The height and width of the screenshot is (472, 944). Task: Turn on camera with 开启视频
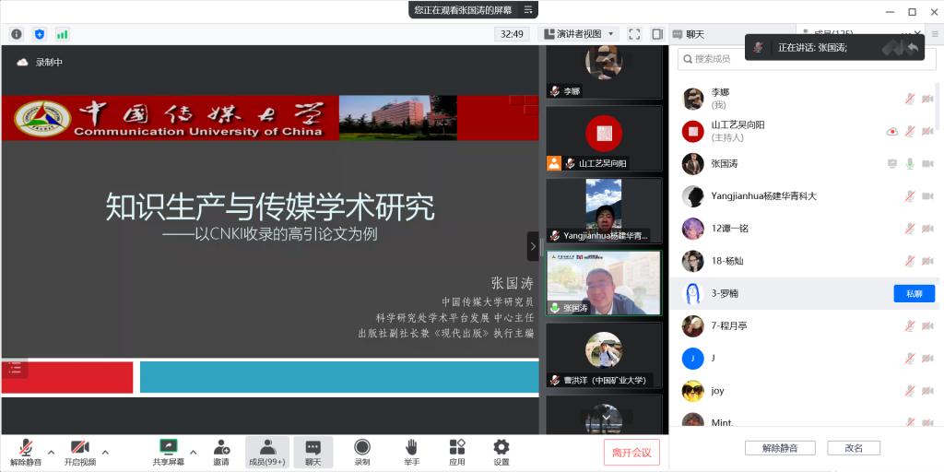coord(79,452)
